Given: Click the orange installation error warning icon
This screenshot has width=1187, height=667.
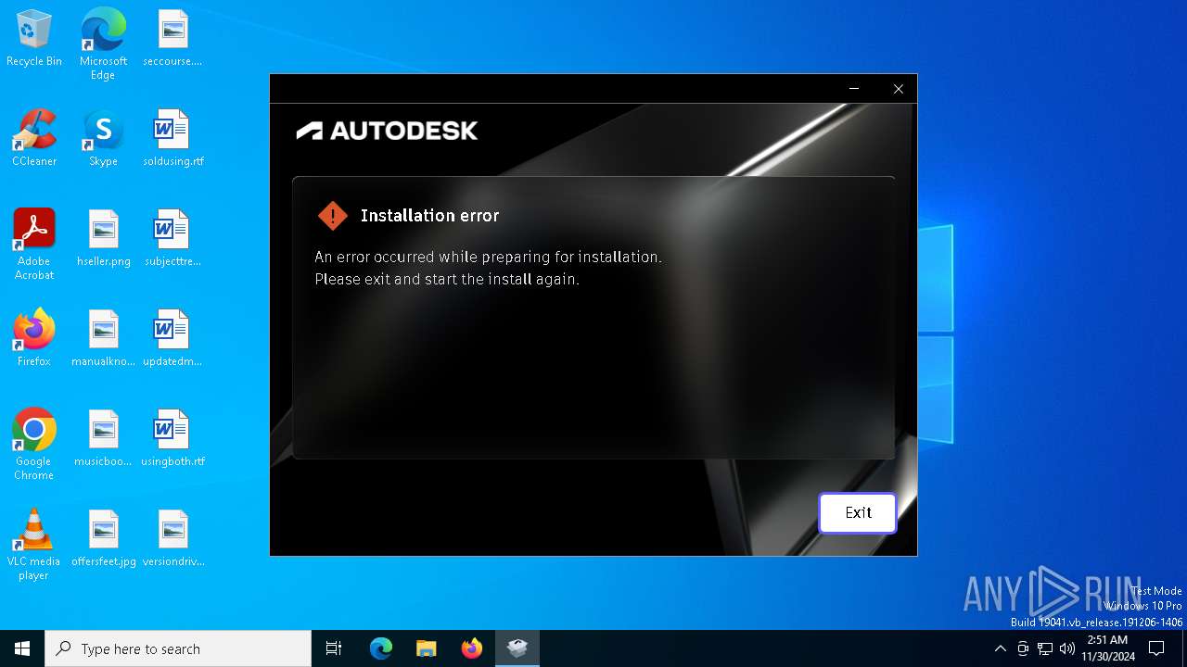Looking at the screenshot, I should click(332, 216).
